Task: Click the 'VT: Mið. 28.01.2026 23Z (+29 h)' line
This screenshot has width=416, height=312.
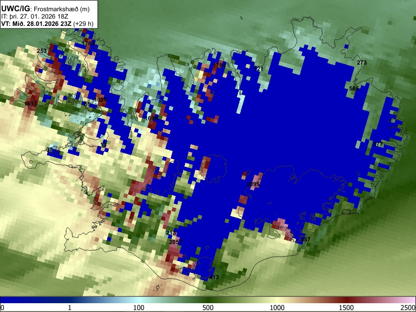Action: (x=47, y=23)
